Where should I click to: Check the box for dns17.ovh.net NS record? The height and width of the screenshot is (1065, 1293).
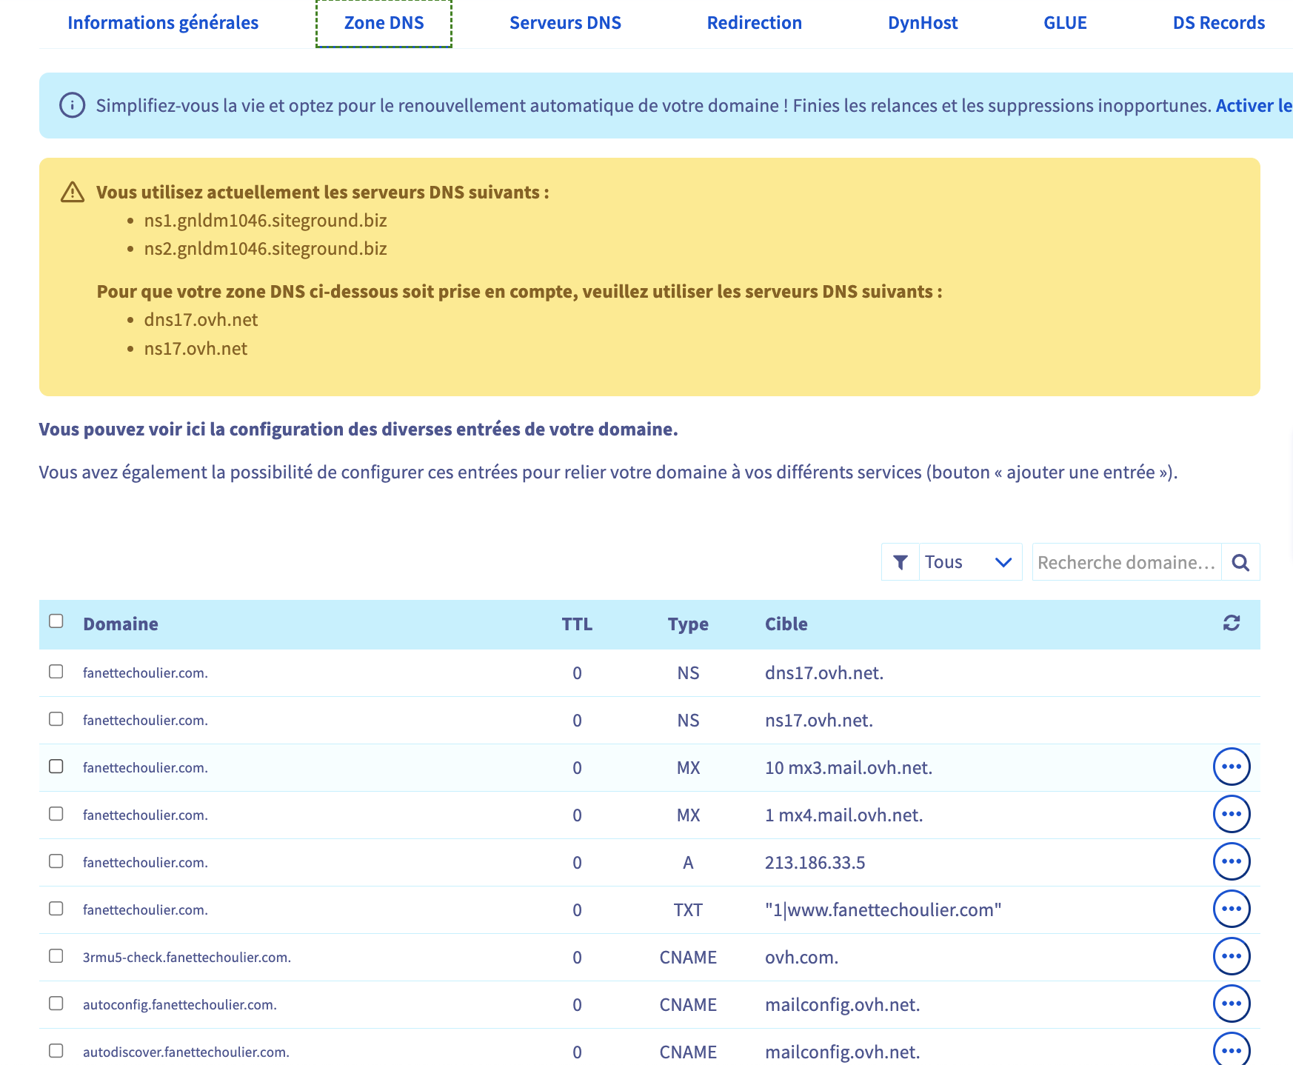pos(56,671)
